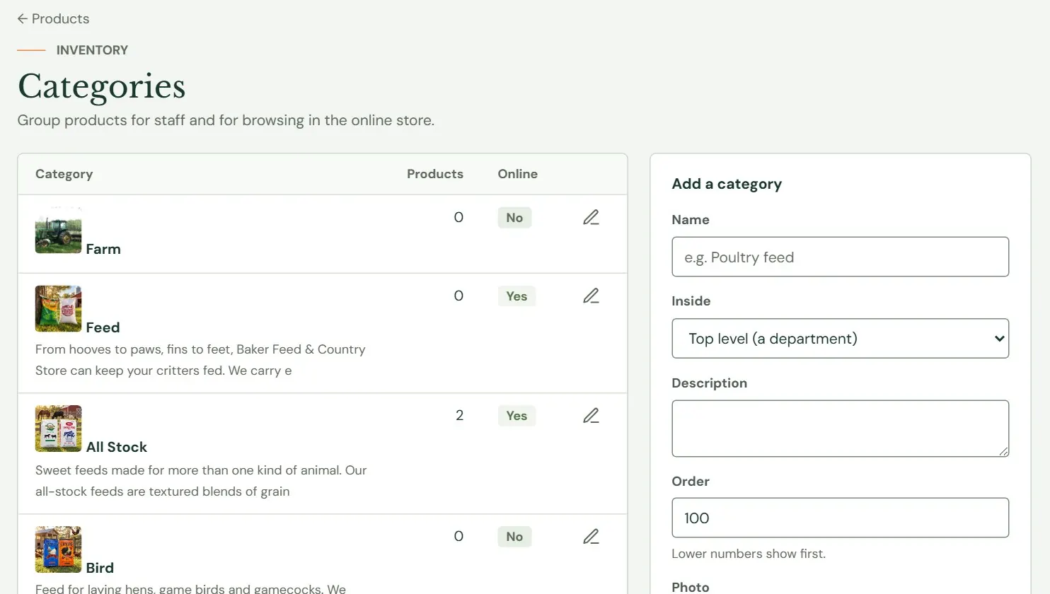This screenshot has width=1050, height=594.
Task: Open the Farm tractor thumbnail
Action: 58,230
